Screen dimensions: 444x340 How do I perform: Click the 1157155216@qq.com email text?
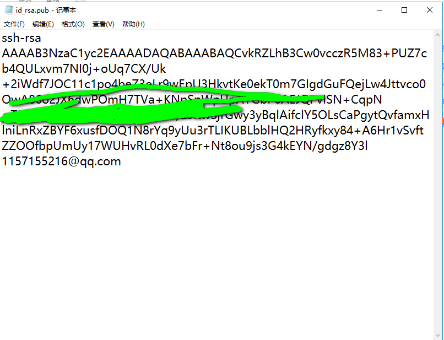(62, 161)
